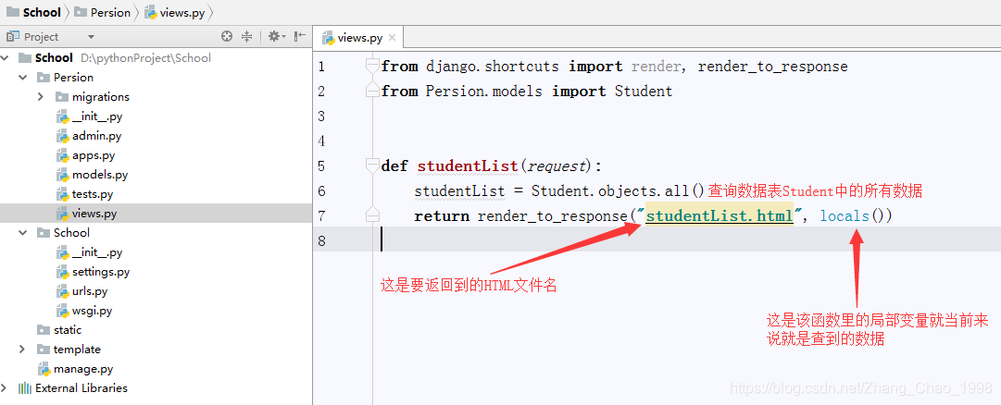Screen dimensions: 1001x405
Task: Click line number 3 in the gutter
Action: coord(321,117)
